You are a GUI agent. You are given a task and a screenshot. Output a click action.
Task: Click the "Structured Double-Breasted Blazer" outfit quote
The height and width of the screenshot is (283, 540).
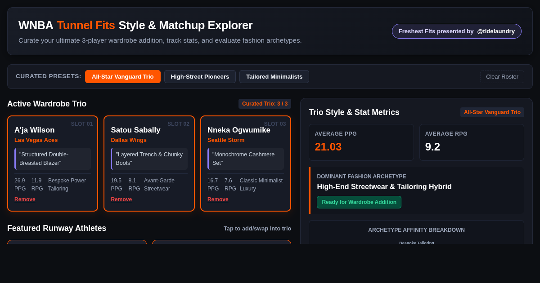pos(53,159)
